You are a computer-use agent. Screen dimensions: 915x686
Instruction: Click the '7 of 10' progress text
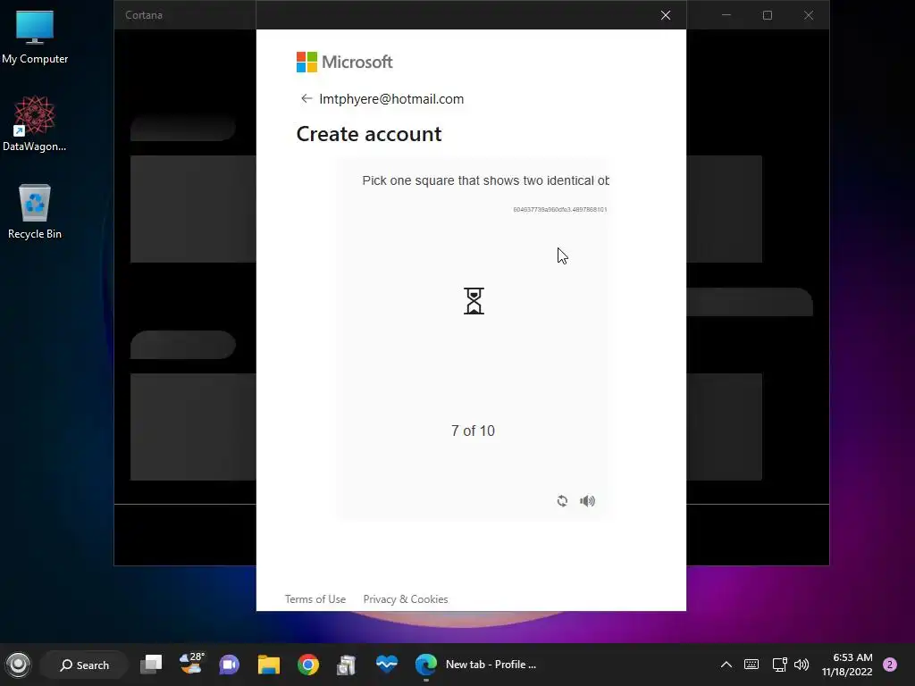pos(473,431)
